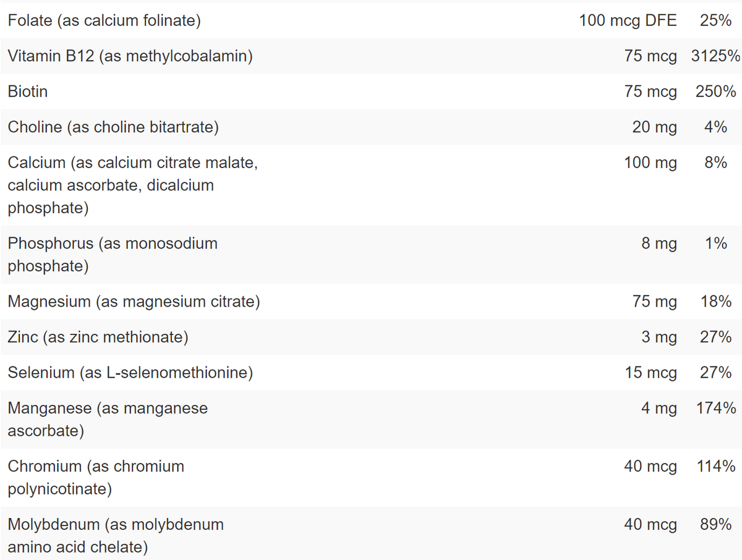Select the 100 mcg DFE folate amount

(628, 20)
